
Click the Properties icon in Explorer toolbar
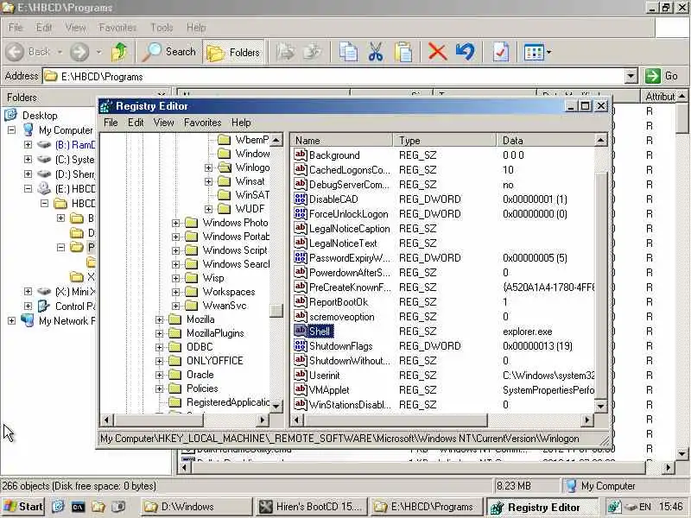[x=501, y=52]
